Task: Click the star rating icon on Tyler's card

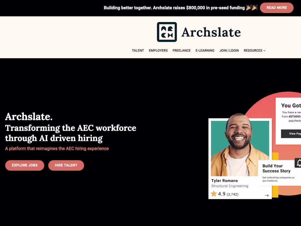Action: point(214,194)
